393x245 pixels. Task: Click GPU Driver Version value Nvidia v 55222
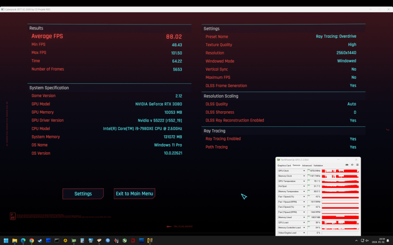tap(160, 121)
